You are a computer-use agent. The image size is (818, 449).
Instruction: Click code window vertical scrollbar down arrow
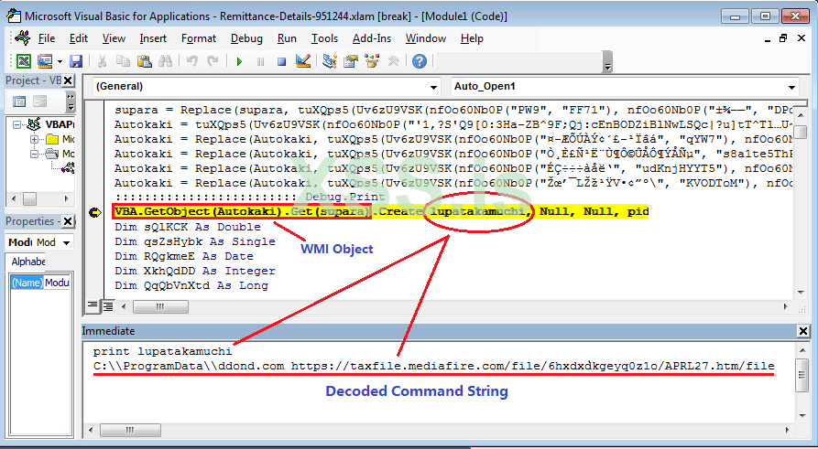[x=801, y=293]
